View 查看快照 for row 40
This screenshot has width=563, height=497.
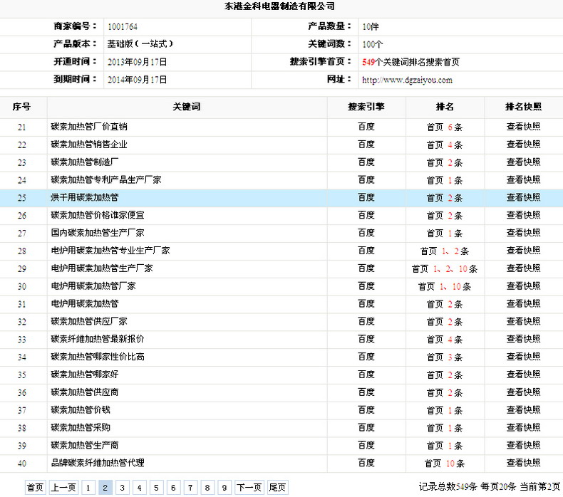click(523, 463)
